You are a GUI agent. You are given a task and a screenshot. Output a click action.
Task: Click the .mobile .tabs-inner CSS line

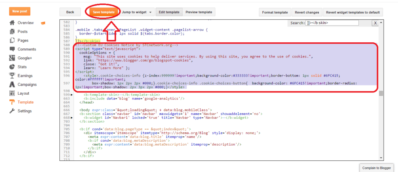coord(141,30)
